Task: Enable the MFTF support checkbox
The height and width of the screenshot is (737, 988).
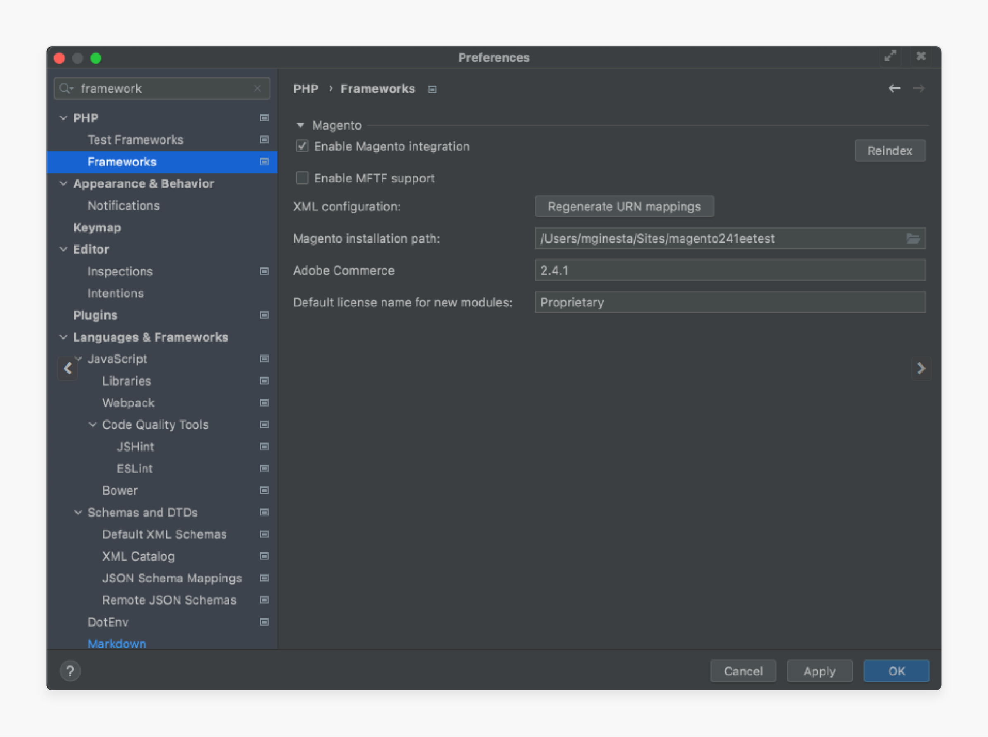Action: pos(302,178)
